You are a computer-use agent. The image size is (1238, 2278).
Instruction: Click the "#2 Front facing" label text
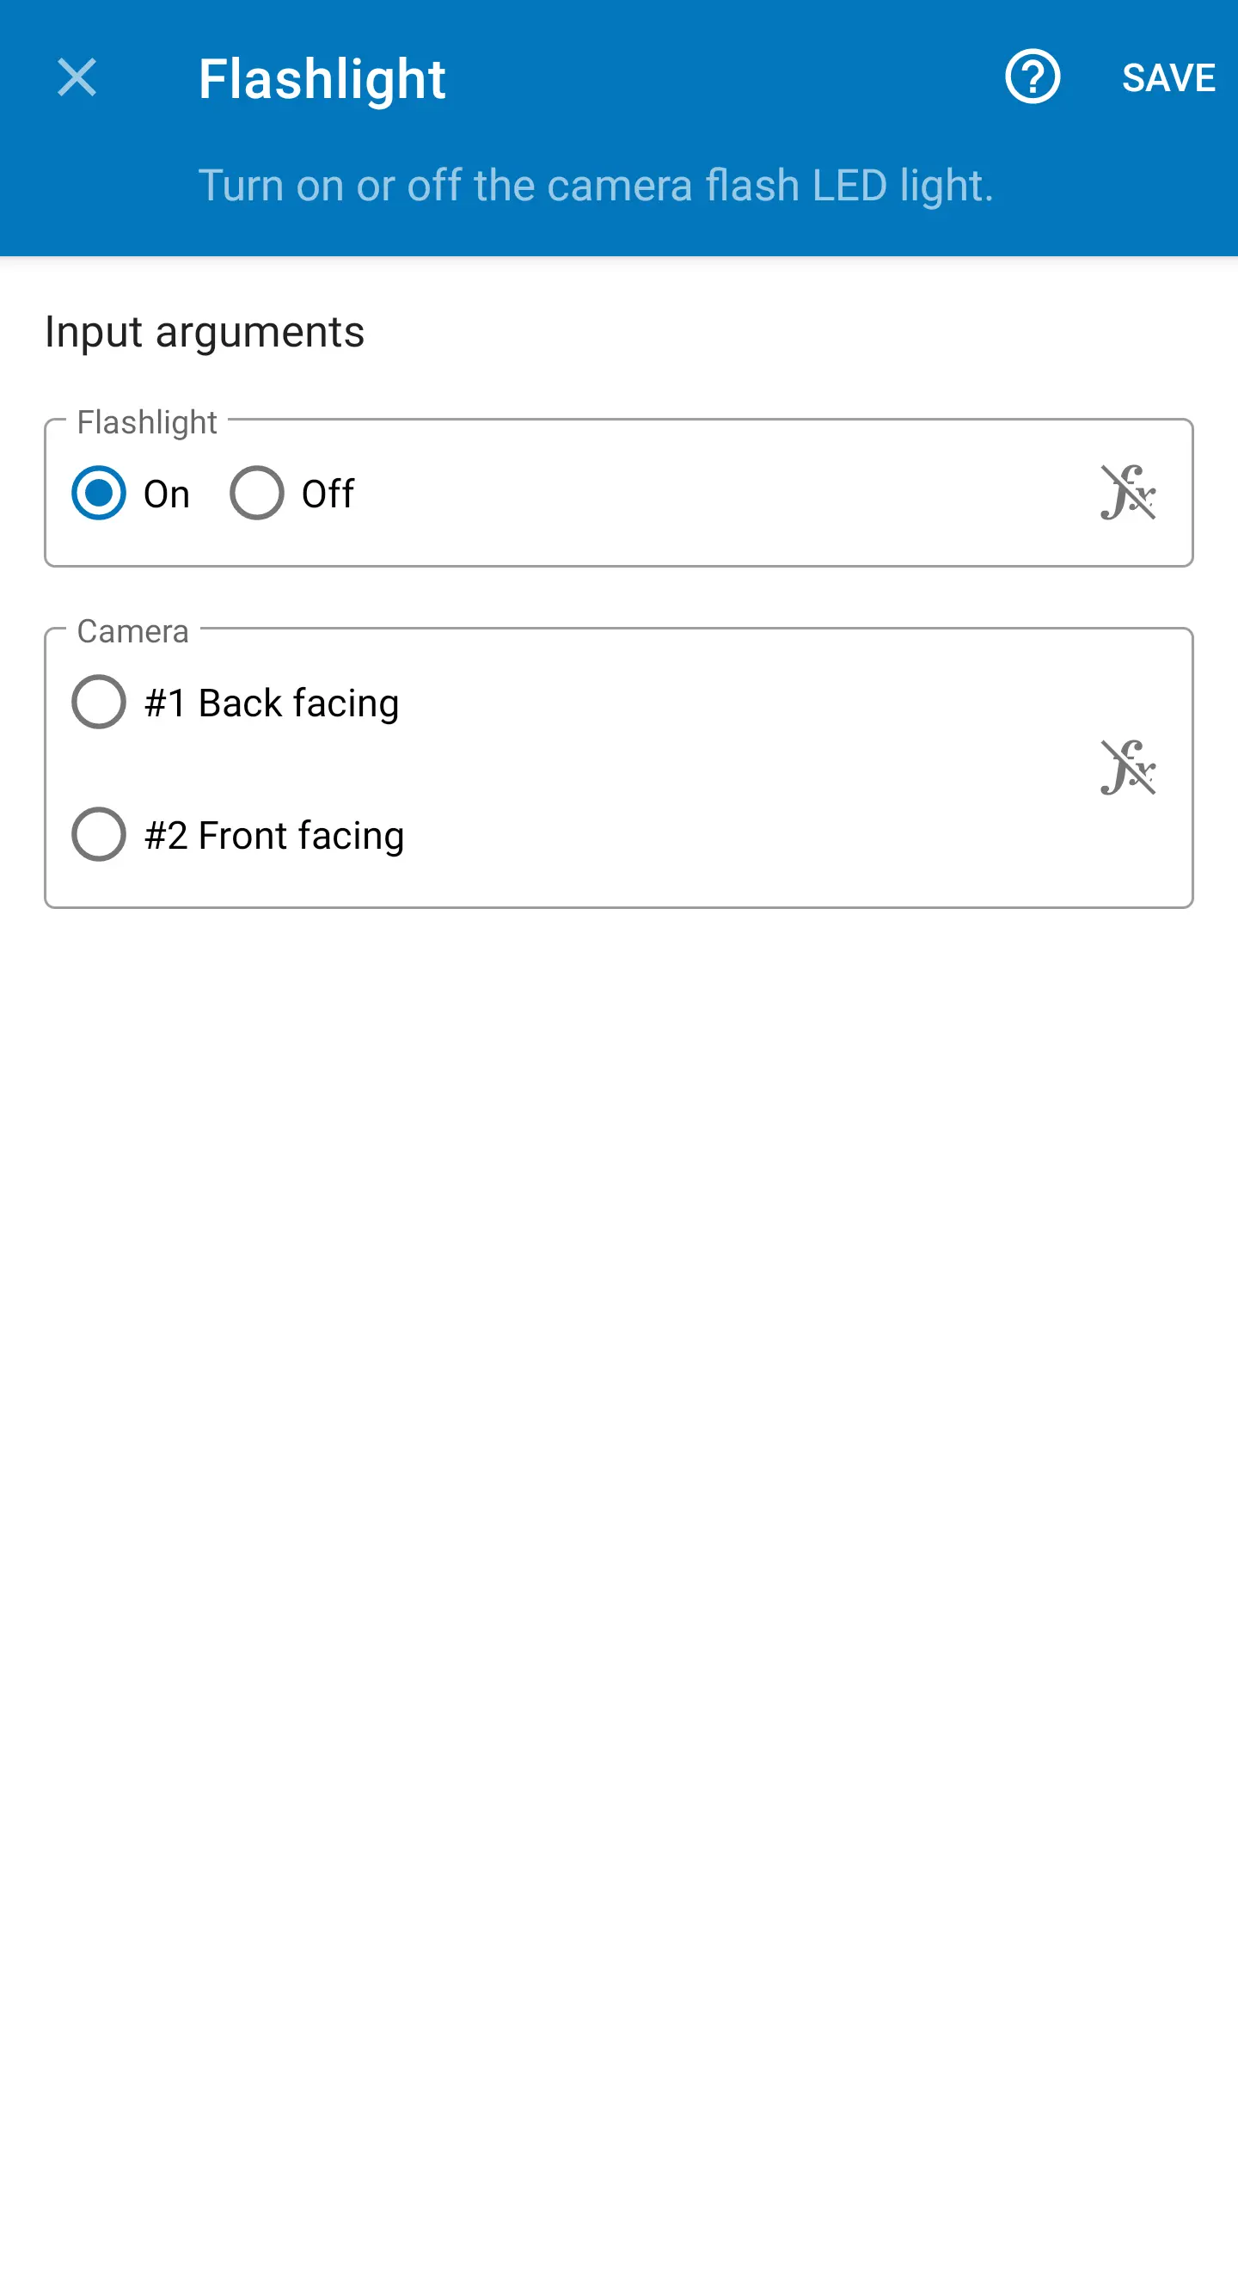click(x=274, y=836)
